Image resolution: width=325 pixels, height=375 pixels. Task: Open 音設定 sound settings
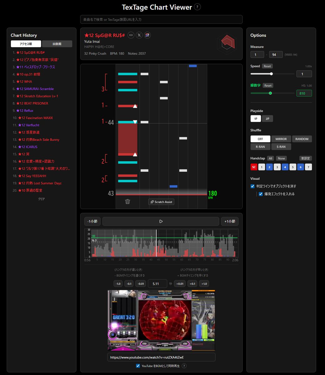(306, 158)
